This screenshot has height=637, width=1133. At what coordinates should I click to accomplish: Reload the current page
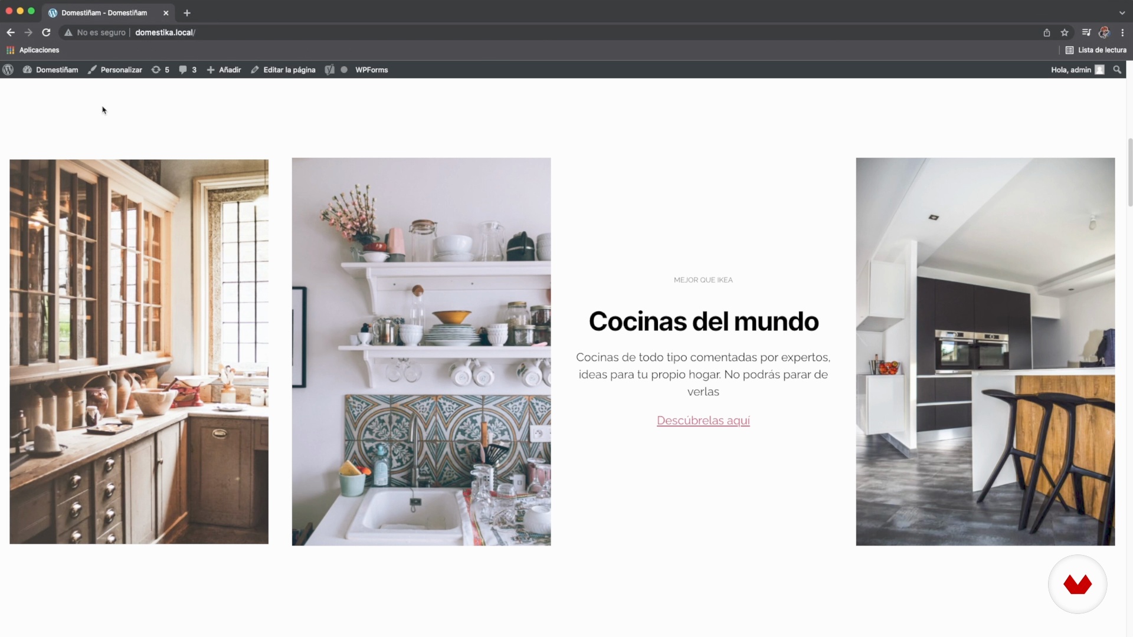tap(46, 32)
